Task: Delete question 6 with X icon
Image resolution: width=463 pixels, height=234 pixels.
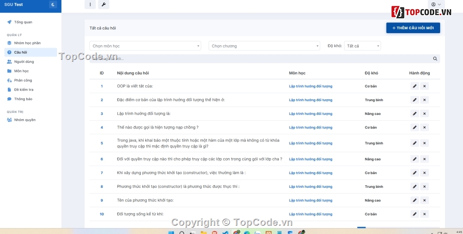Action: coord(424,159)
